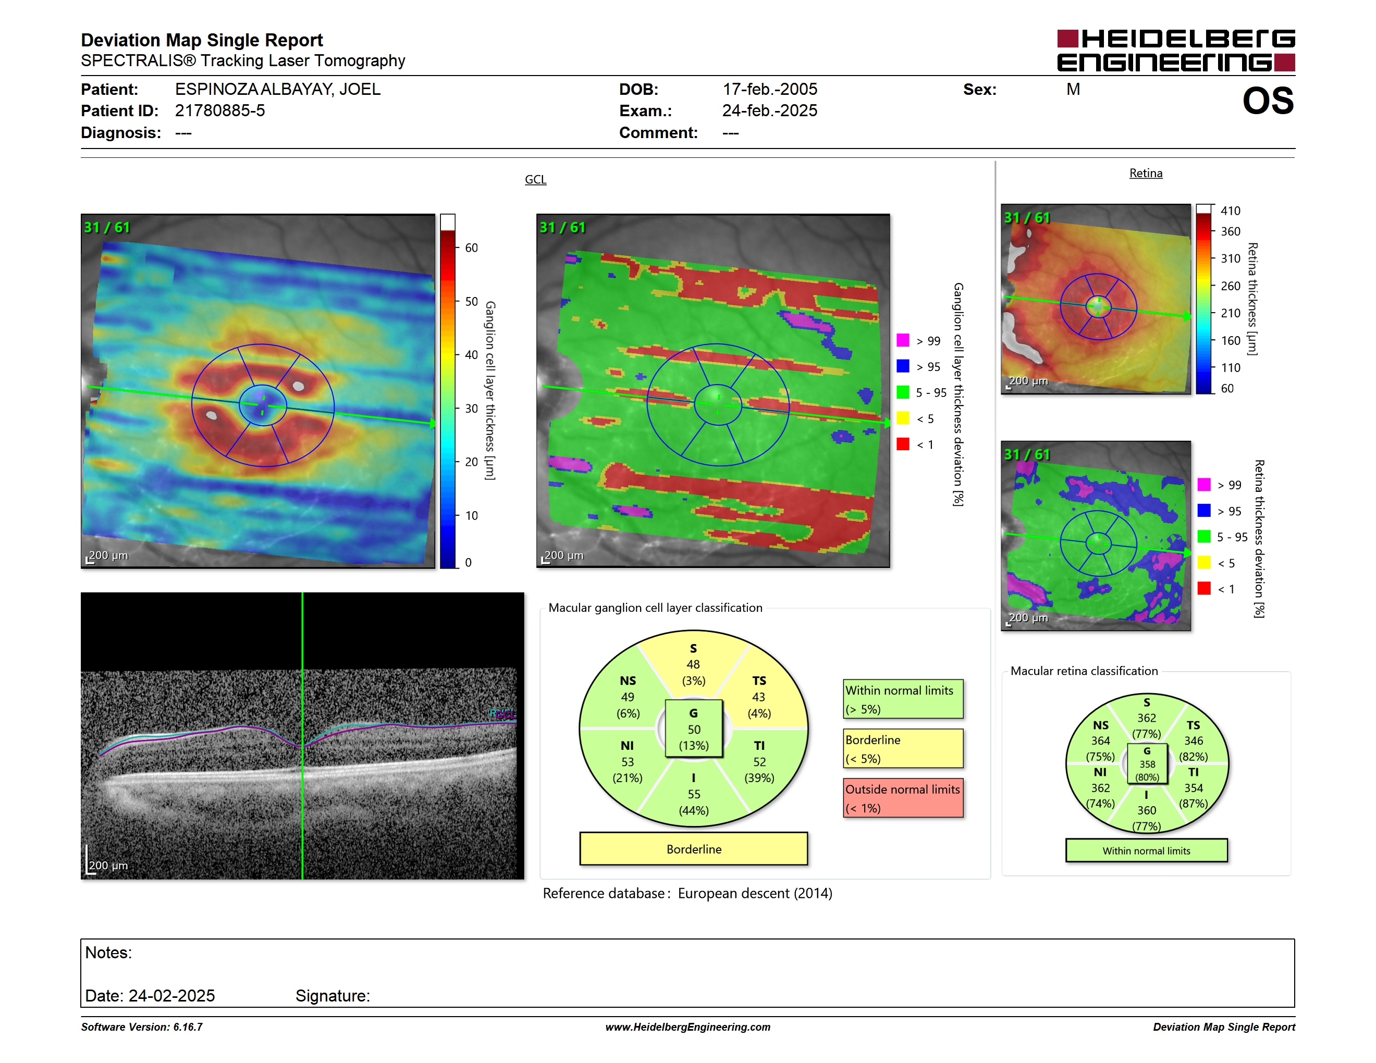Click the blue >95 swatch in GCL legend
1376x1063 pixels.
point(903,366)
